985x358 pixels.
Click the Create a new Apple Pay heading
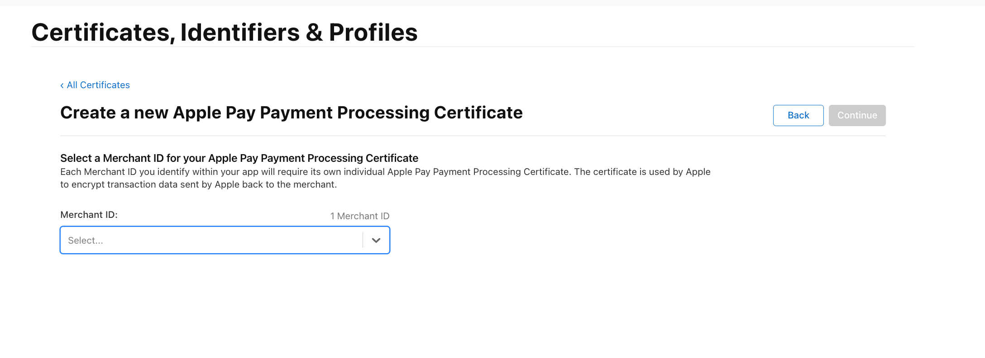click(291, 113)
